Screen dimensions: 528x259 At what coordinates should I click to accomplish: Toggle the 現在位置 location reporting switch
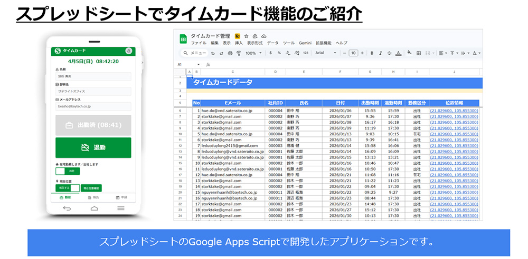coord(68,188)
